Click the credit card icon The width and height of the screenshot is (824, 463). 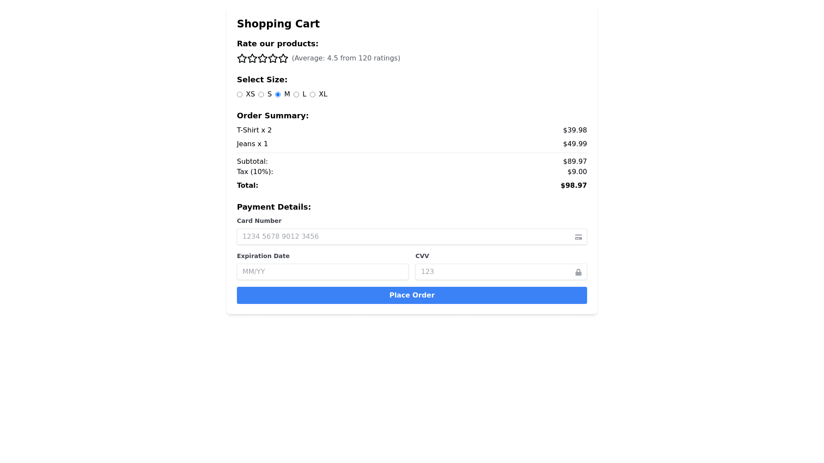tap(579, 237)
